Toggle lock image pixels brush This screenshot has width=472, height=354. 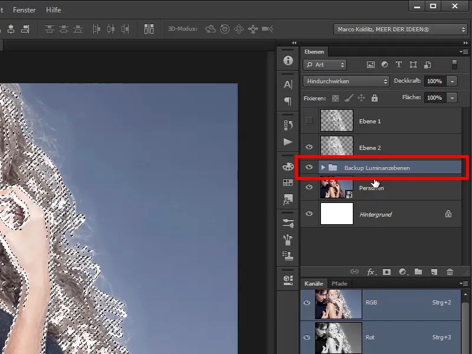click(x=349, y=98)
